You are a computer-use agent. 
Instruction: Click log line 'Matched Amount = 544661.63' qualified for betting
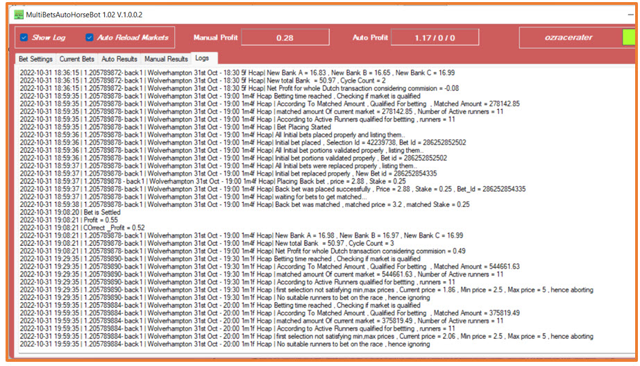[x=270, y=266]
